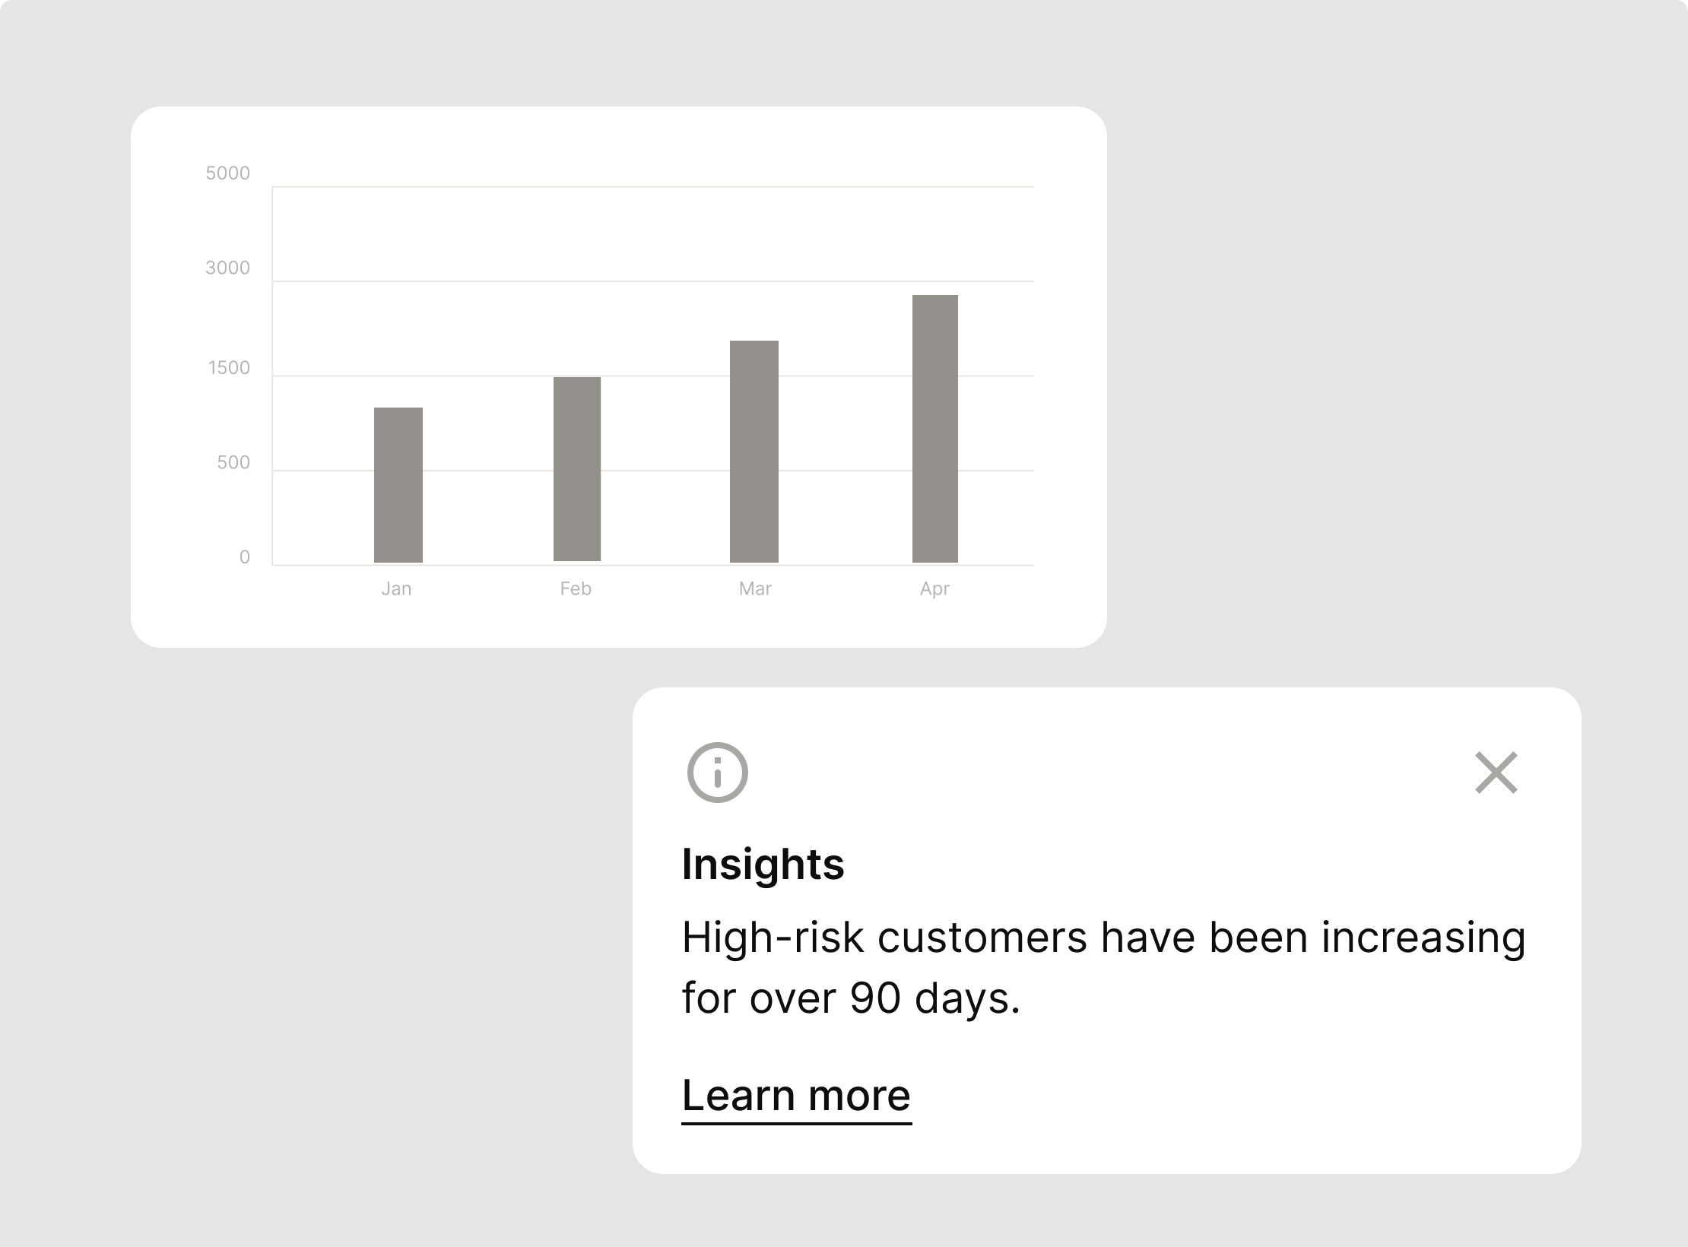Image resolution: width=1688 pixels, height=1247 pixels.
Task: Click the 5000 gridline at chart top
Action: (653, 186)
